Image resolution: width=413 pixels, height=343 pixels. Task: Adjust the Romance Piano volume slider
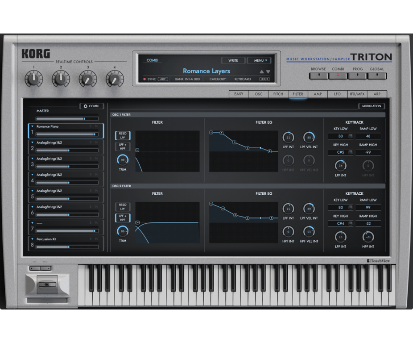click(x=67, y=134)
